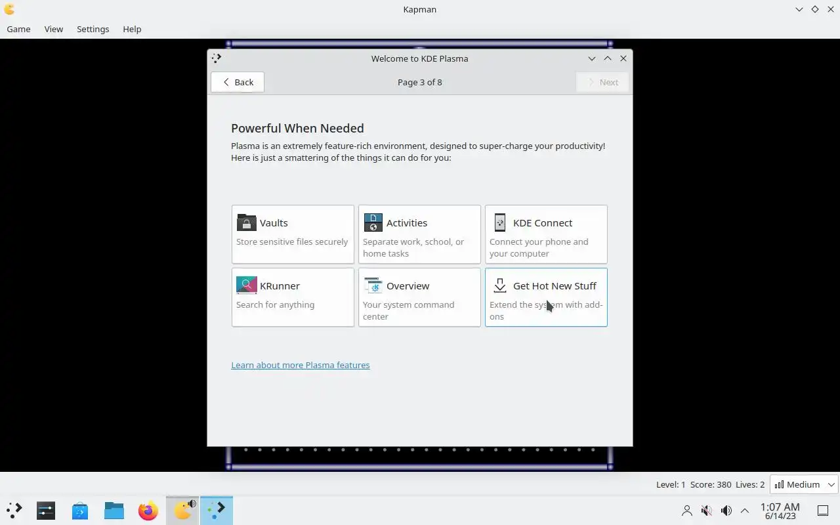Screen dimensions: 840x525
Task: Click the clock showing 1:07 AM
Action: pos(780,507)
